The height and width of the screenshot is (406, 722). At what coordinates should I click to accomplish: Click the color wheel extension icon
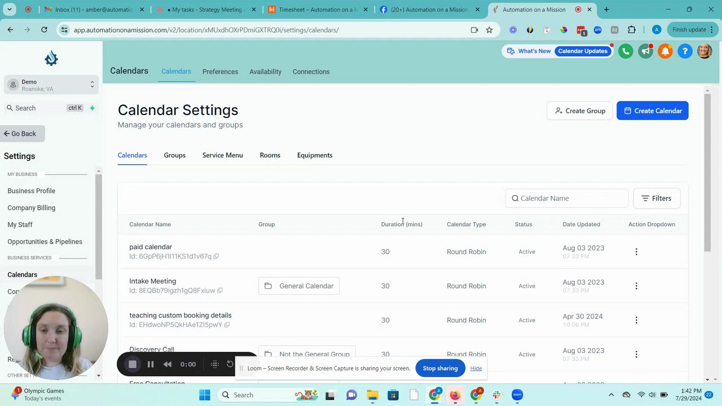click(563, 30)
